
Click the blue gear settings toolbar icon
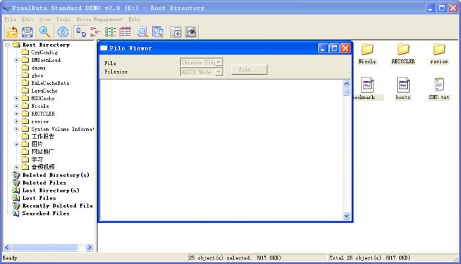tap(63, 32)
